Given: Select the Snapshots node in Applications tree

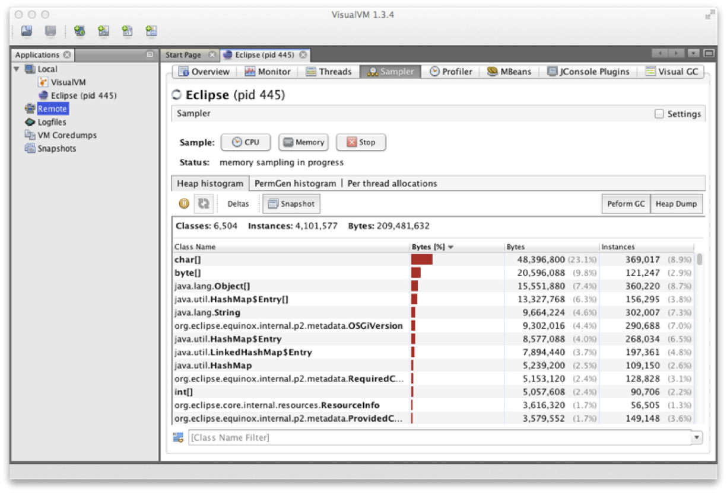Looking at the screenshot, I should (x=56, y=149).
